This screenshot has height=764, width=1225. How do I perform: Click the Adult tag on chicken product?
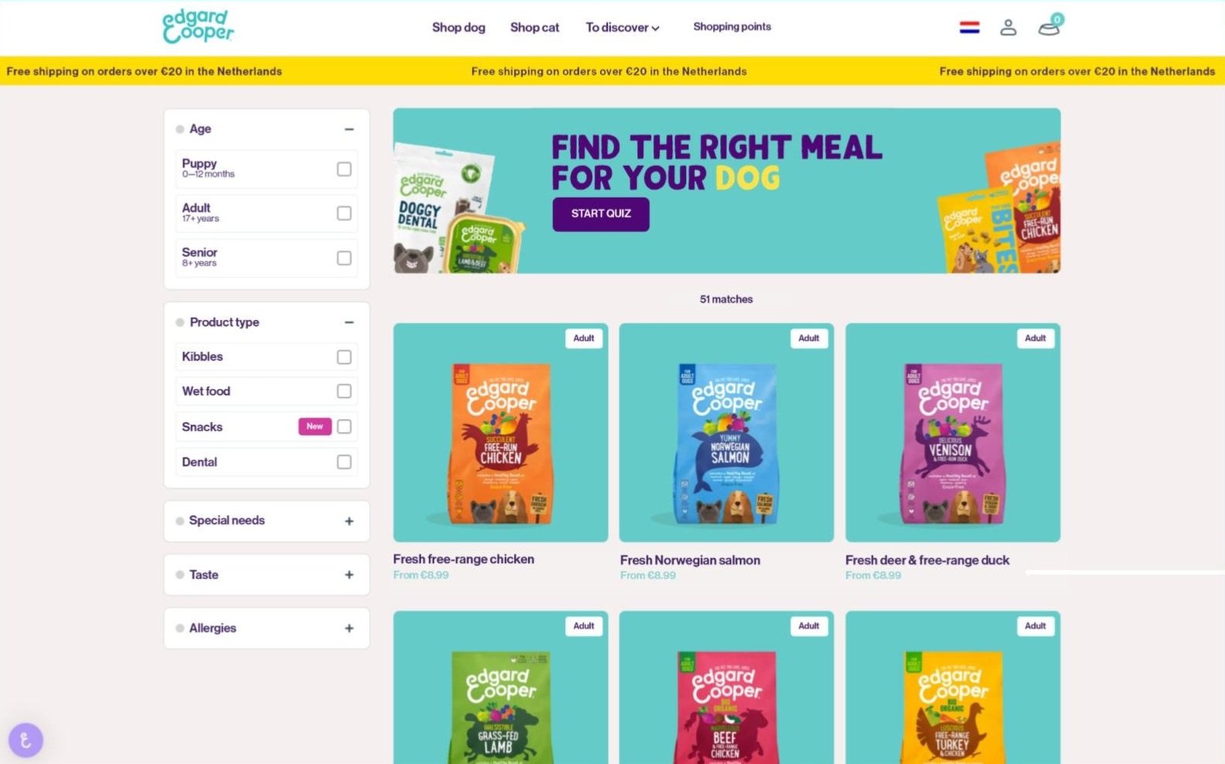point(584,339)
